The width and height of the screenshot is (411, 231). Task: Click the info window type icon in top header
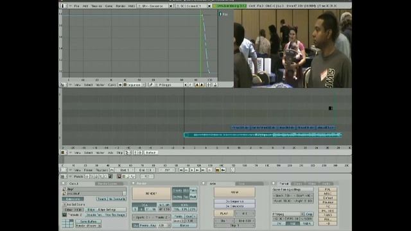(x=63, y=6)
